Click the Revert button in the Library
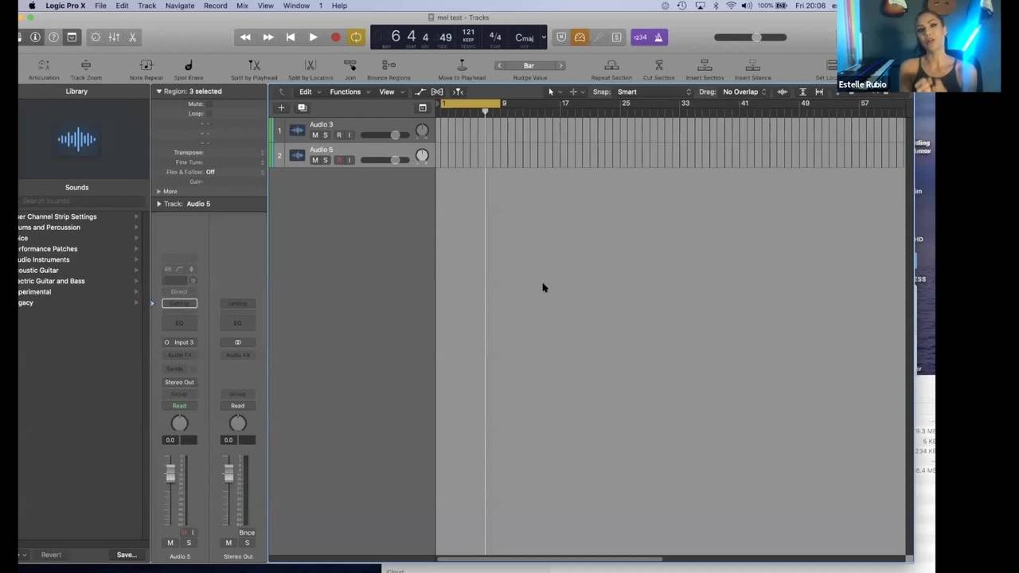The width and height of the screenshot is (1019, 573). click(51, 555)
